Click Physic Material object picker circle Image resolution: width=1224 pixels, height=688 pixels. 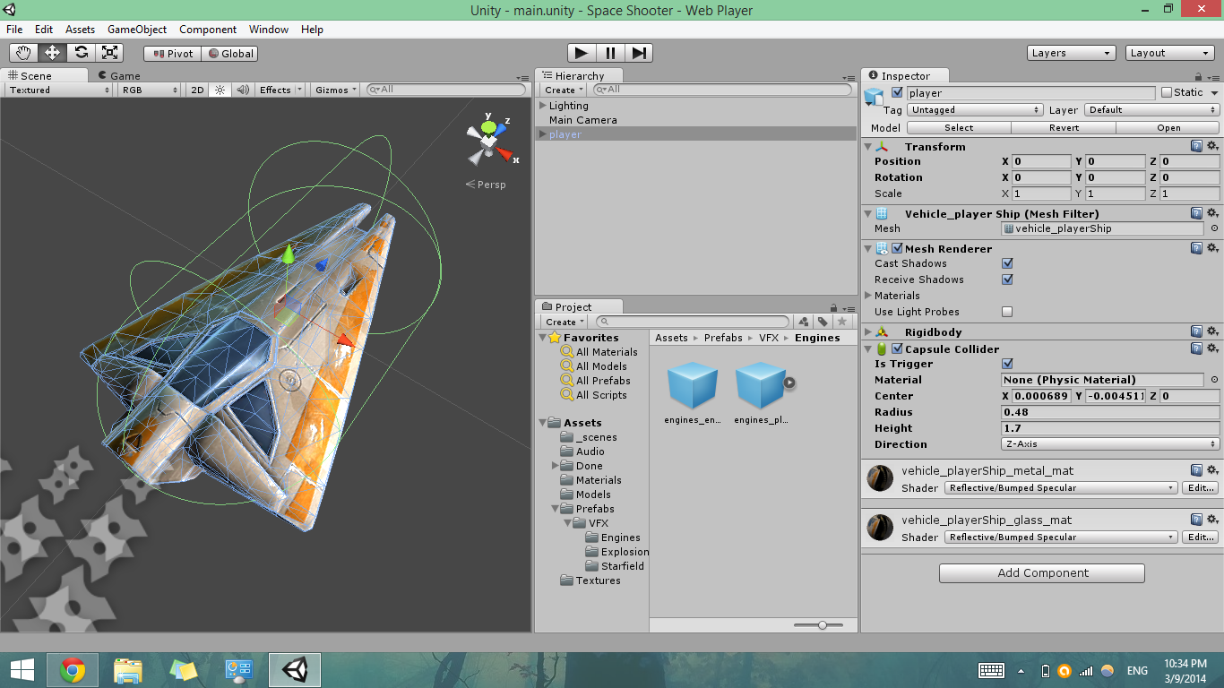tap(1214, 380)
